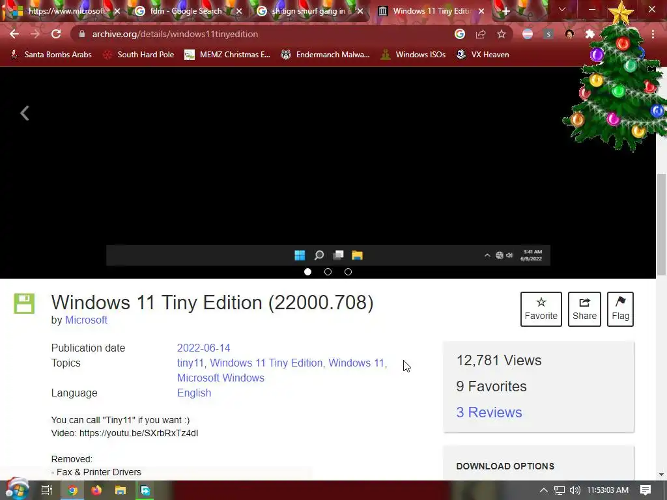This screenshot has height=500, width=667.
Task: Open Microsoft creator link
Action: [x=86, y=320]
